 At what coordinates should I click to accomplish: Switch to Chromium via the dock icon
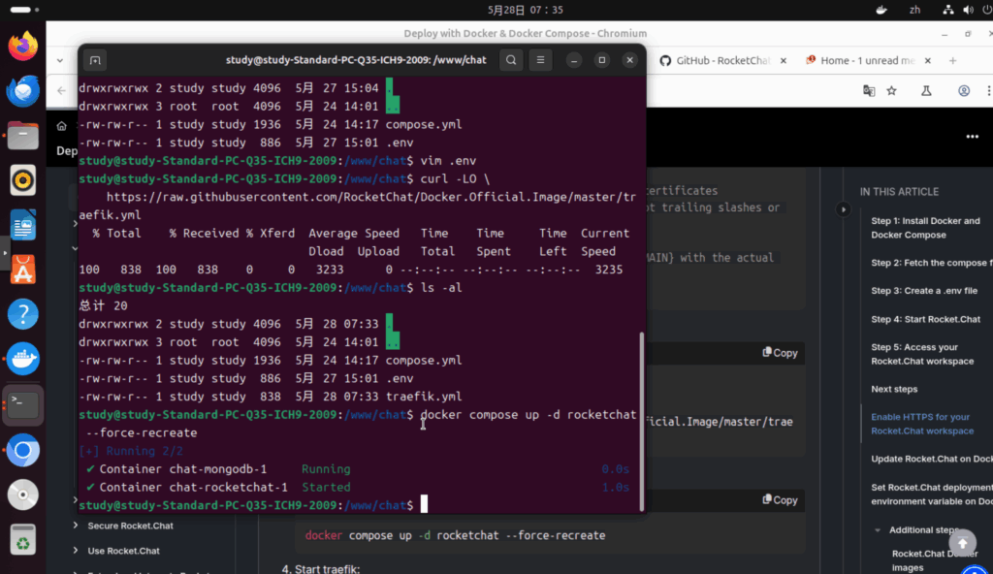pos(23,450)
